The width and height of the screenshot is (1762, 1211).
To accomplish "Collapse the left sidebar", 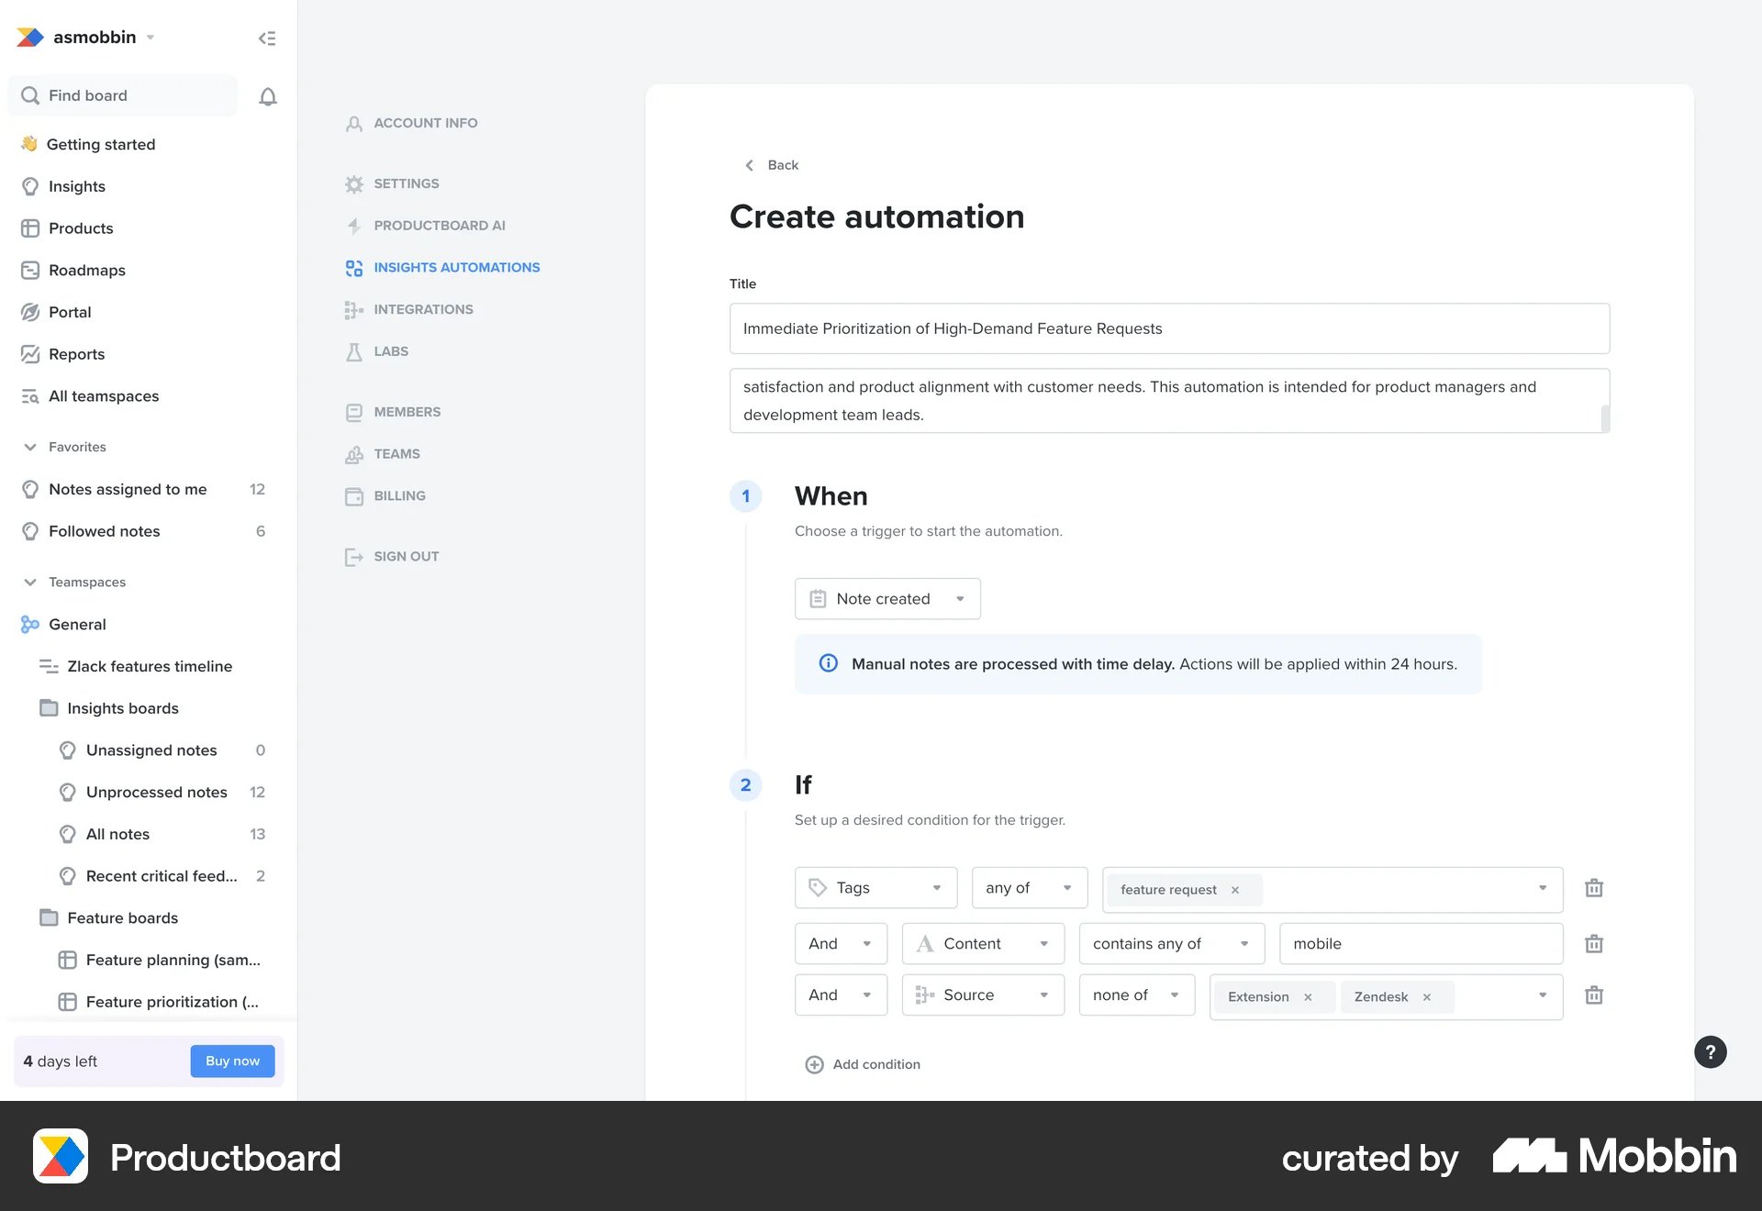I will [x=267, y=38].
